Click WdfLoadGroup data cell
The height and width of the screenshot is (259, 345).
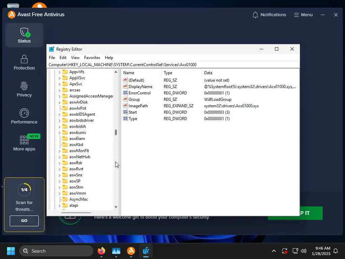218,99
